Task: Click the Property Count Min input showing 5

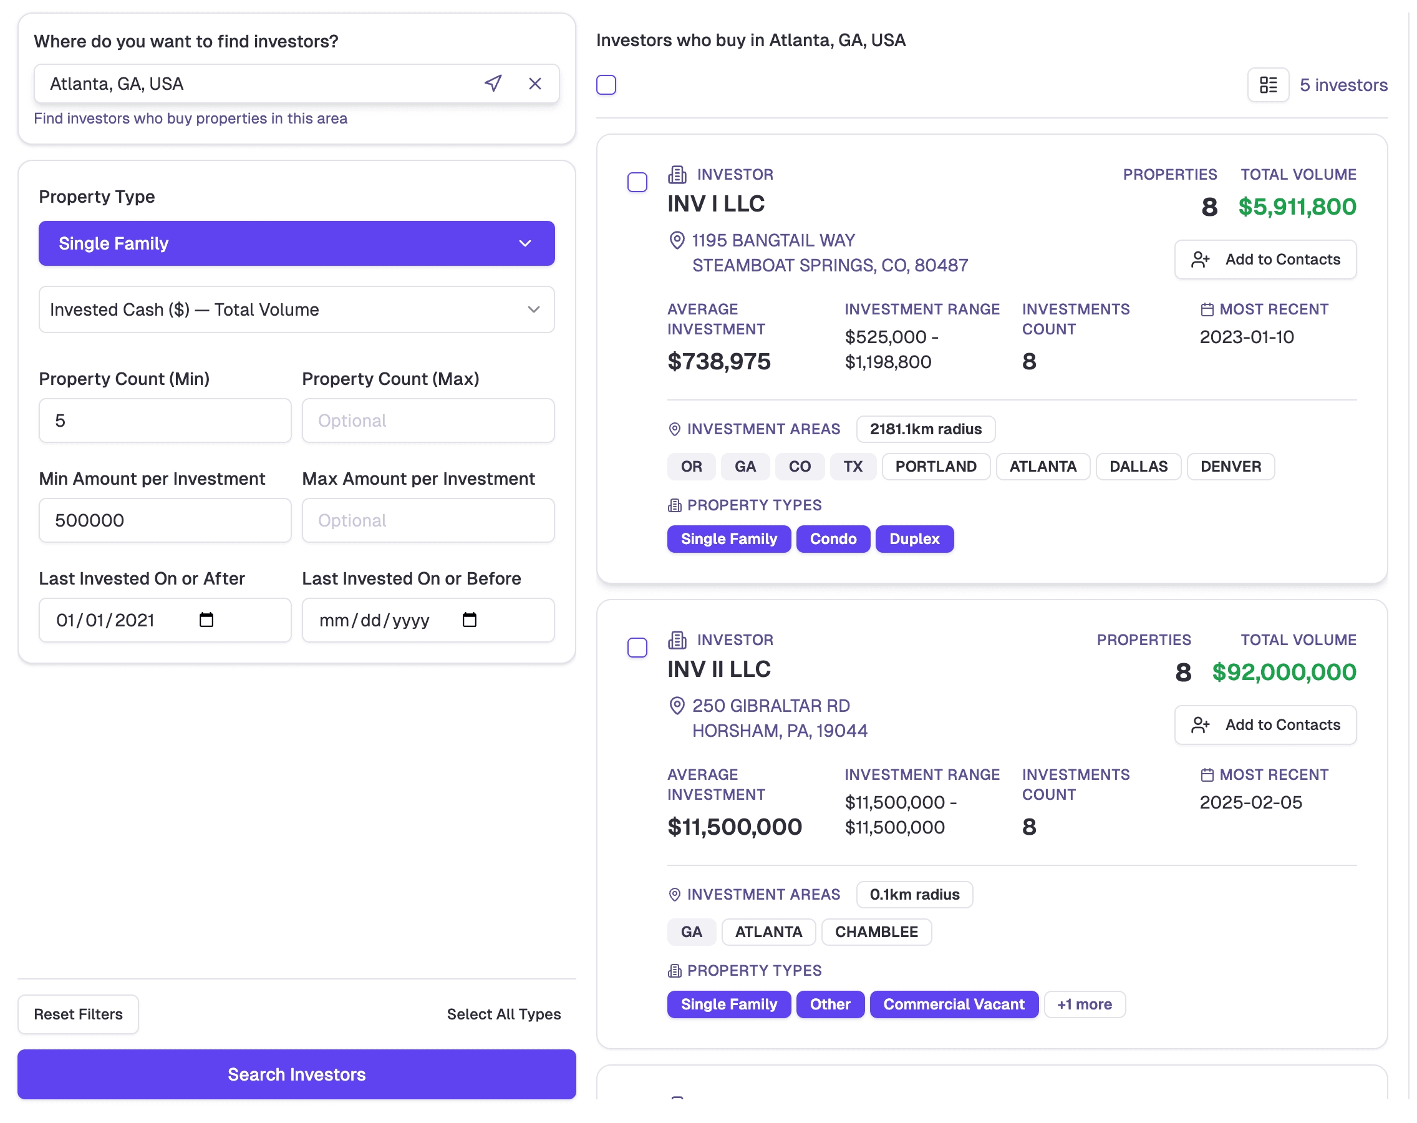Action: [164, 420]
